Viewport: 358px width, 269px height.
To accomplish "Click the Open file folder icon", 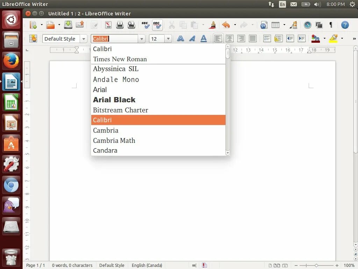I will tap(50, 25).
